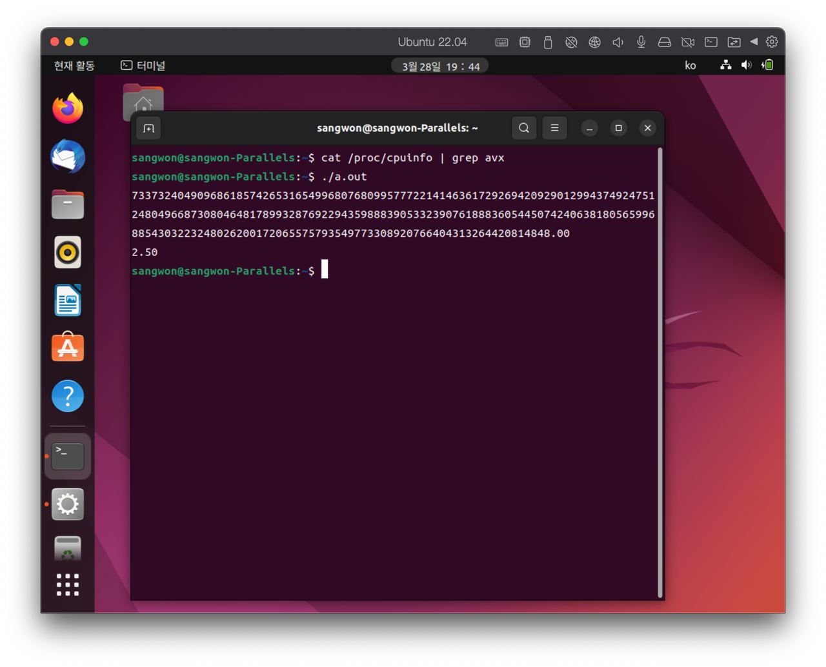
Task: Open the 터미널 app menu in top bar
Action: point(143,65)
